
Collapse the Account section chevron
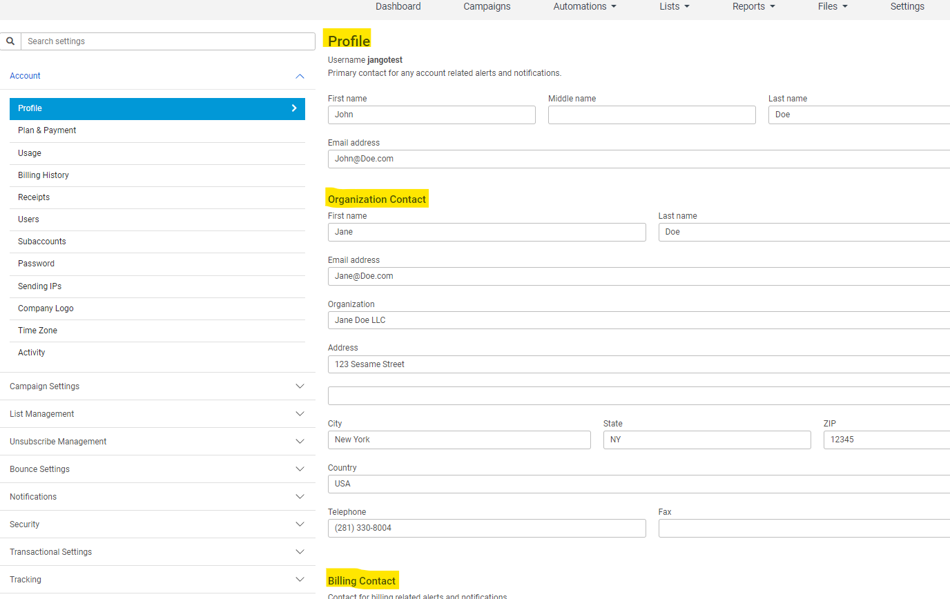(x=300, y=76)
